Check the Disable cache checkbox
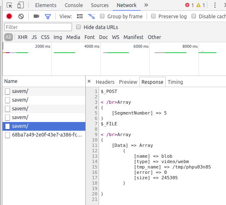Screen dimensions: 226x205 (194, 16)
